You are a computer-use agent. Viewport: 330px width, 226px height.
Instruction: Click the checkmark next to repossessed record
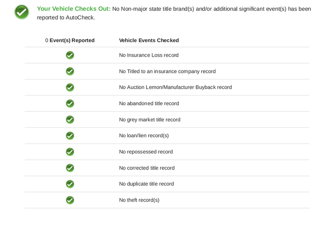(x=70, y=152)
